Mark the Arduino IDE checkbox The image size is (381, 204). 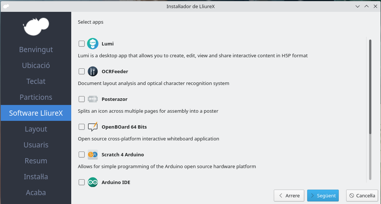click(x=82, y=182)
